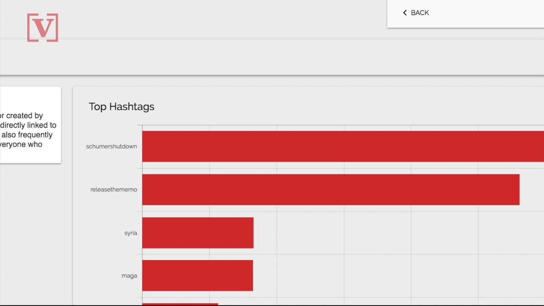Viewport: 544px width, 306px height.
Task: Click the maga axis label
Action: pyautogui.click(x=129, y=276)
